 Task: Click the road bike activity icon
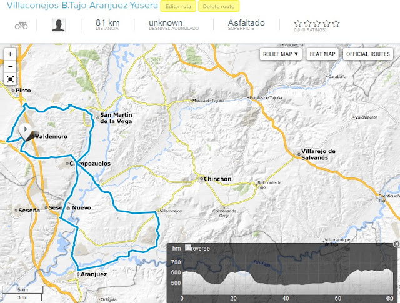point(21,26)
